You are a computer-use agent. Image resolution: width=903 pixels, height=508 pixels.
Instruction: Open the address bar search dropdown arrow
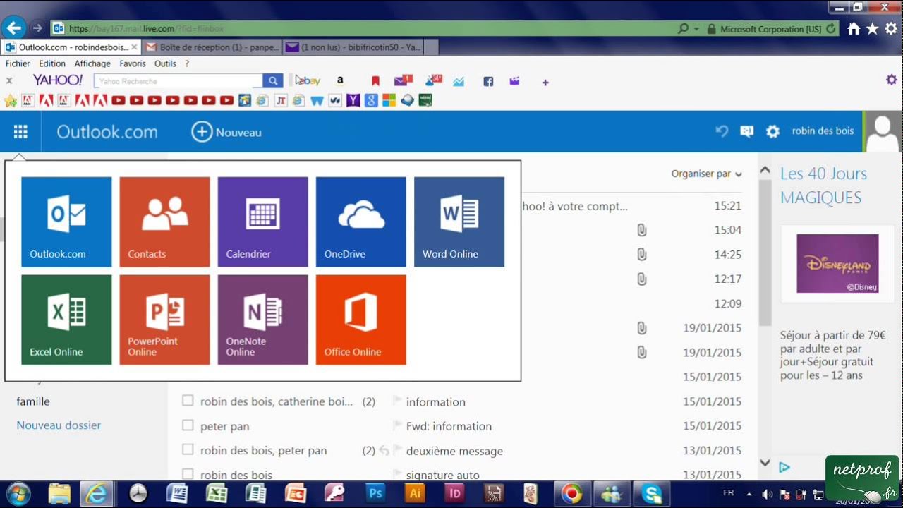point(696,29)
